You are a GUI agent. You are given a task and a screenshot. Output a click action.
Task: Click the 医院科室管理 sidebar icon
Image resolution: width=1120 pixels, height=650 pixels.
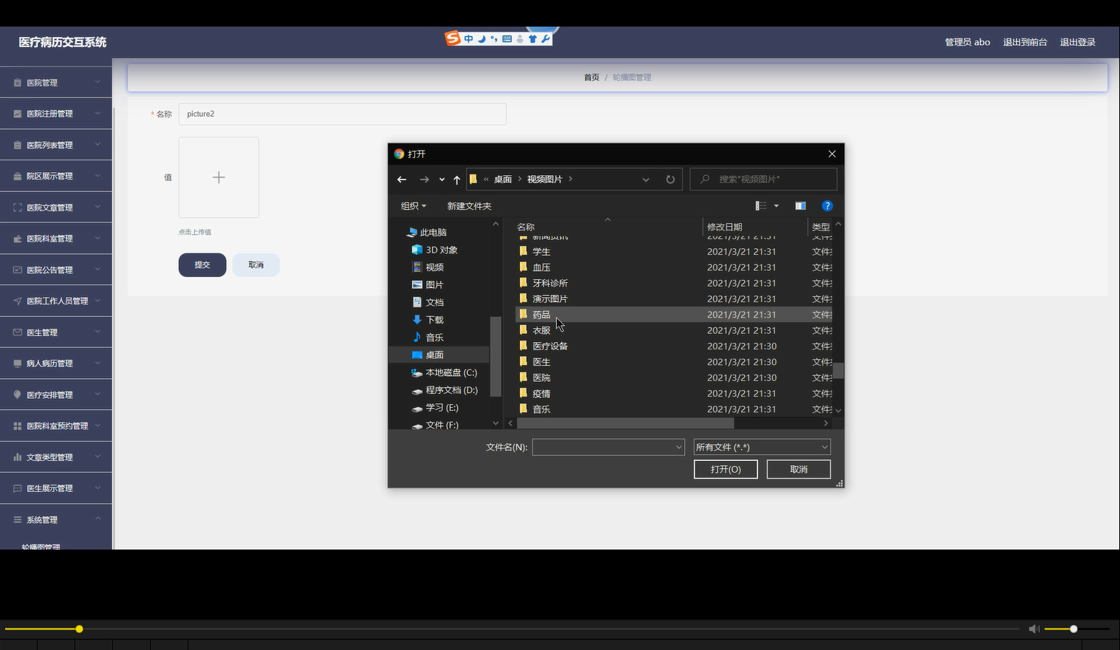point(18,239)
